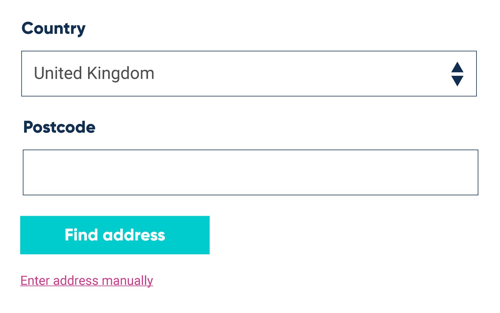Click the teal Find address button
This screenshot has height=313, width=500.
point(115,235)
